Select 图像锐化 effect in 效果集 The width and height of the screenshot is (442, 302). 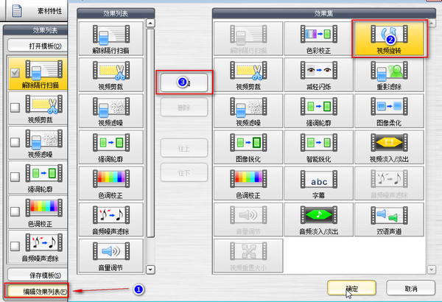(x=248, y=147)
